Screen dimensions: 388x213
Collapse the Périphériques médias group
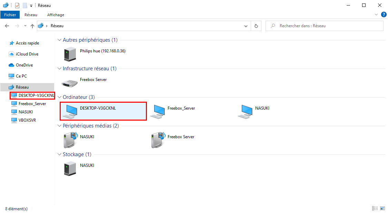pyautogui.click(x=59, y=126)
